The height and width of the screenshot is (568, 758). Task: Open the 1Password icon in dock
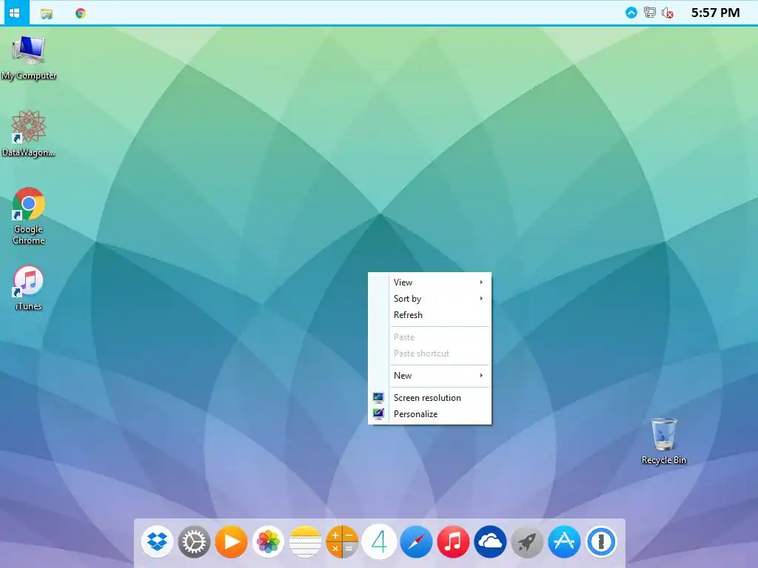(601, 541)
